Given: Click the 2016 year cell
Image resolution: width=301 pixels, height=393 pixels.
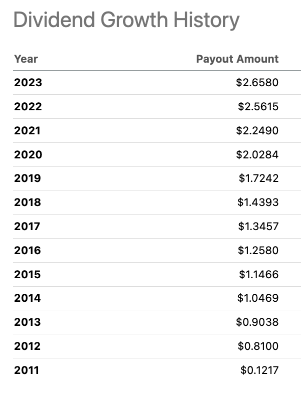Looking at the screenshot, I should [x=27, y=251].
